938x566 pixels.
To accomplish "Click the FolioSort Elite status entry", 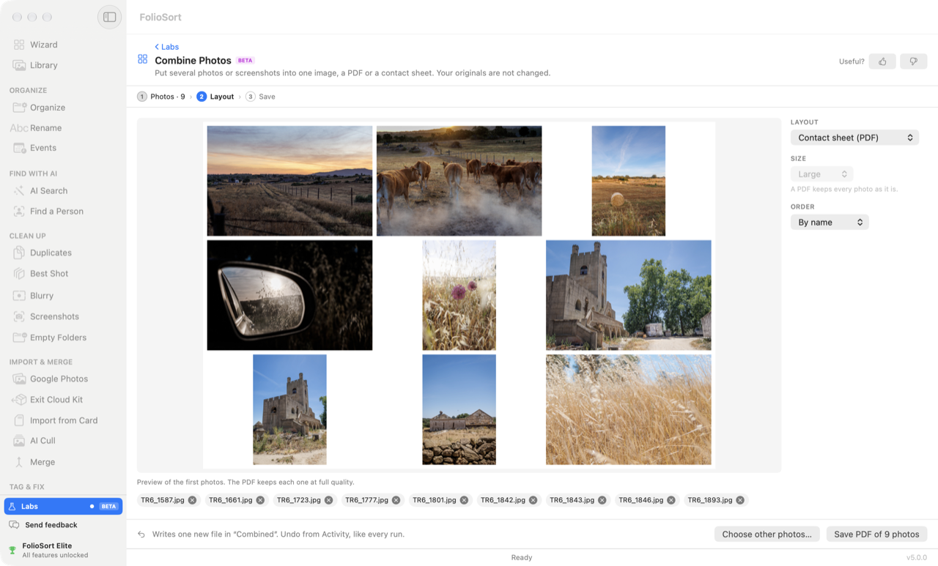I will tap(55, 550).
